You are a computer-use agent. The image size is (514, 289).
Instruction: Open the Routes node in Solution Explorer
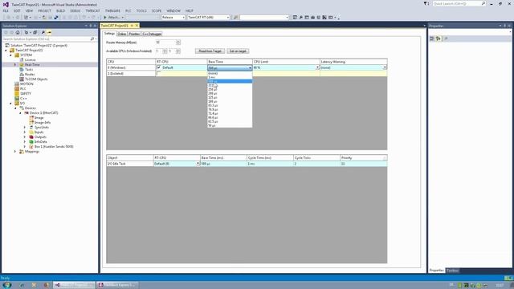tap(30, 75)
